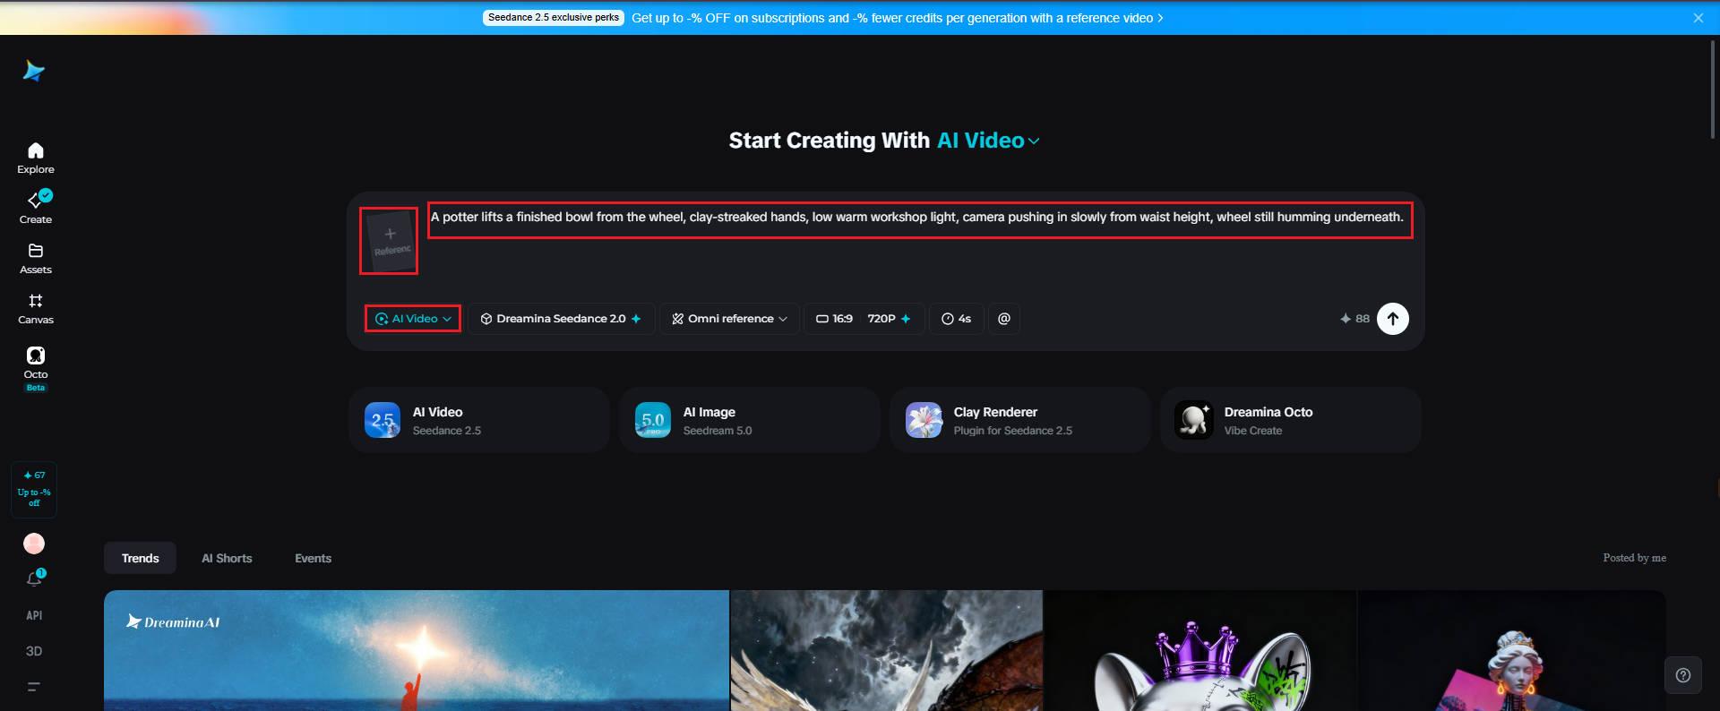Click the Dreamina logo icon
This screenshot has width=1720, height=711.
pyautogui.click(x=34, y=71)
